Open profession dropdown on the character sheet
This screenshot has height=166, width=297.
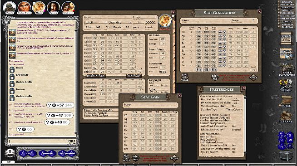click(x=155, y=17)
